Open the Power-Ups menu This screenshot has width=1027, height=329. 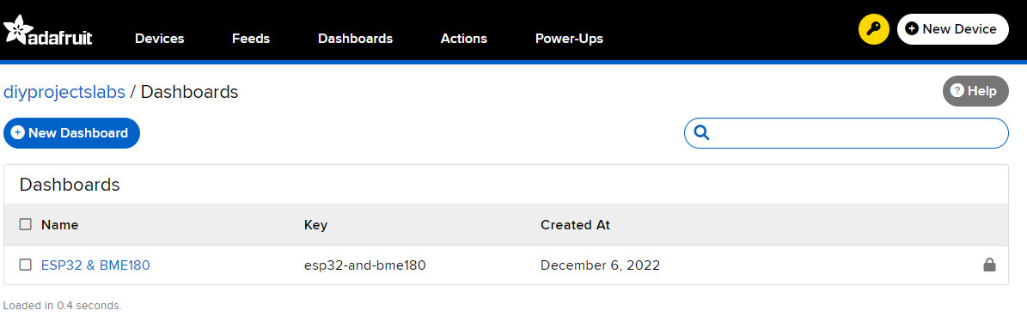[x=569, y=39]
